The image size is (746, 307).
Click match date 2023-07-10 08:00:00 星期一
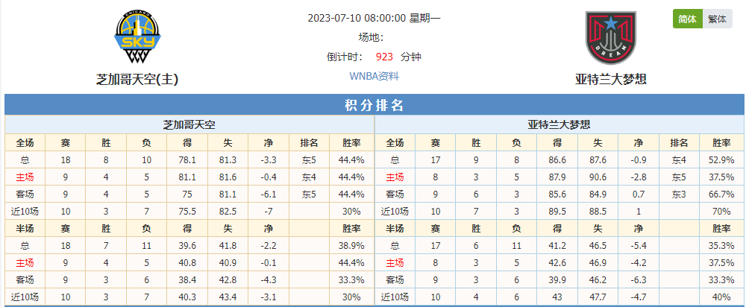click(x=374, y=18)
